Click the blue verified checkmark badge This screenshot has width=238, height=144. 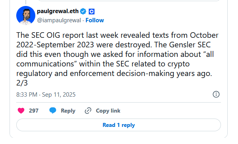click(83, 12)
